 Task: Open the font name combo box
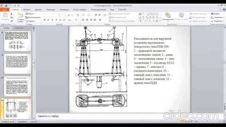tap(51, 15)
